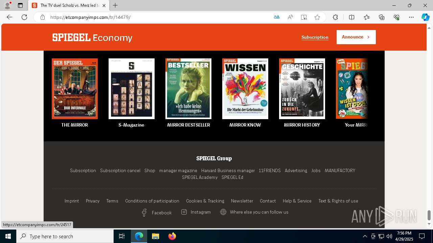This screenshot has width=433, height=243.
Task: Open the SPIEGEL Ed link
Action: pyautogui.click(x=232, y=177)
